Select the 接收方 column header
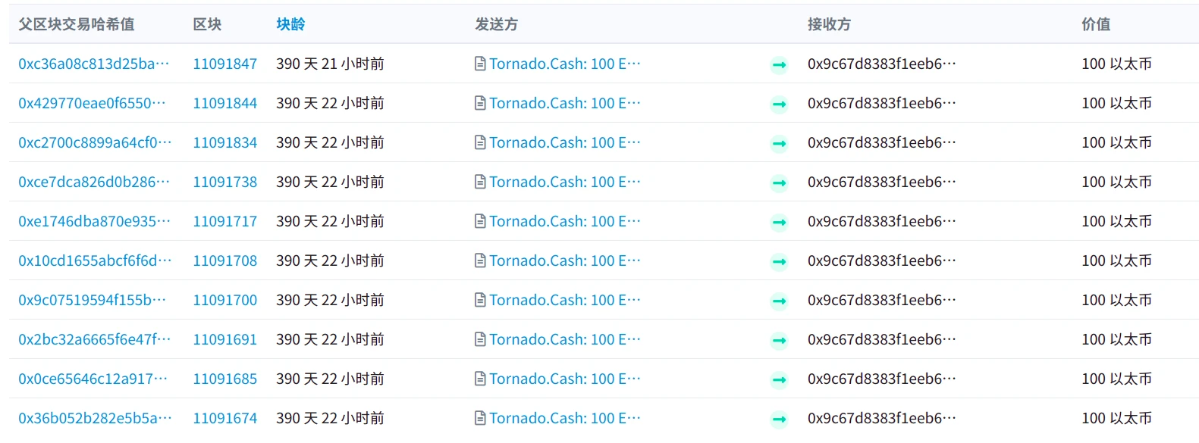1199x443 pixels. point(829,24)
